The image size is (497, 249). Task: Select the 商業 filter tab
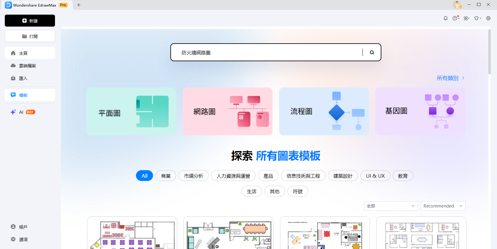coord(166,176)
